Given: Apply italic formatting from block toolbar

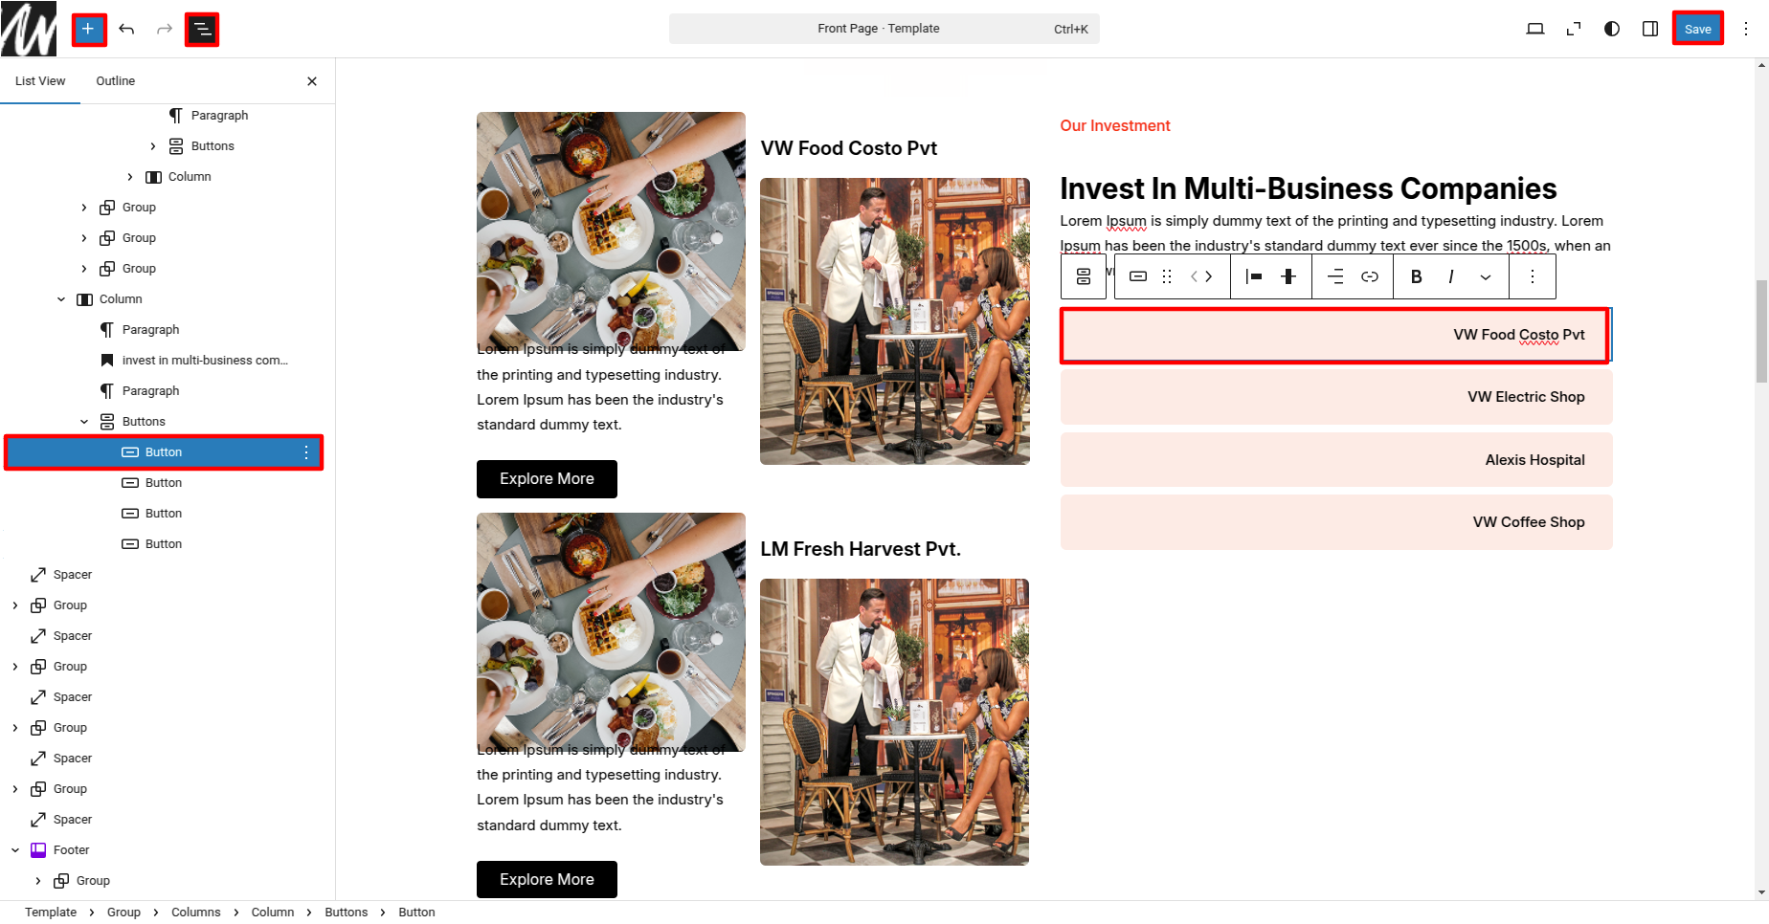Looking at the screenshot, I should [x=1451, y=276].
